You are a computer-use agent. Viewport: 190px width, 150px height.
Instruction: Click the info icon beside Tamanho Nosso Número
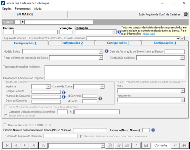pos(153,130)
